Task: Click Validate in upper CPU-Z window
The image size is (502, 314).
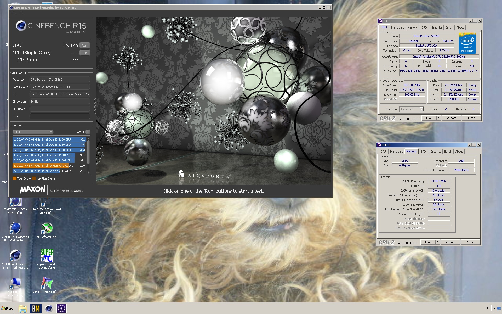Action: pyautogui.click(x=451, y=118)
